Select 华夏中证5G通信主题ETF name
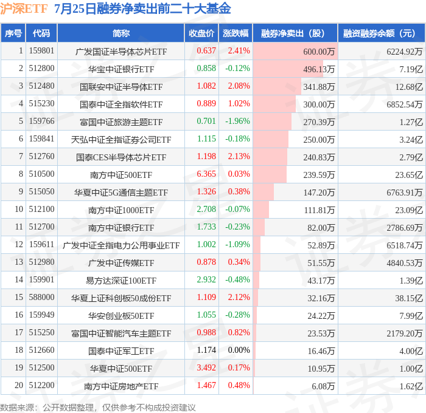 pos(121,193)
